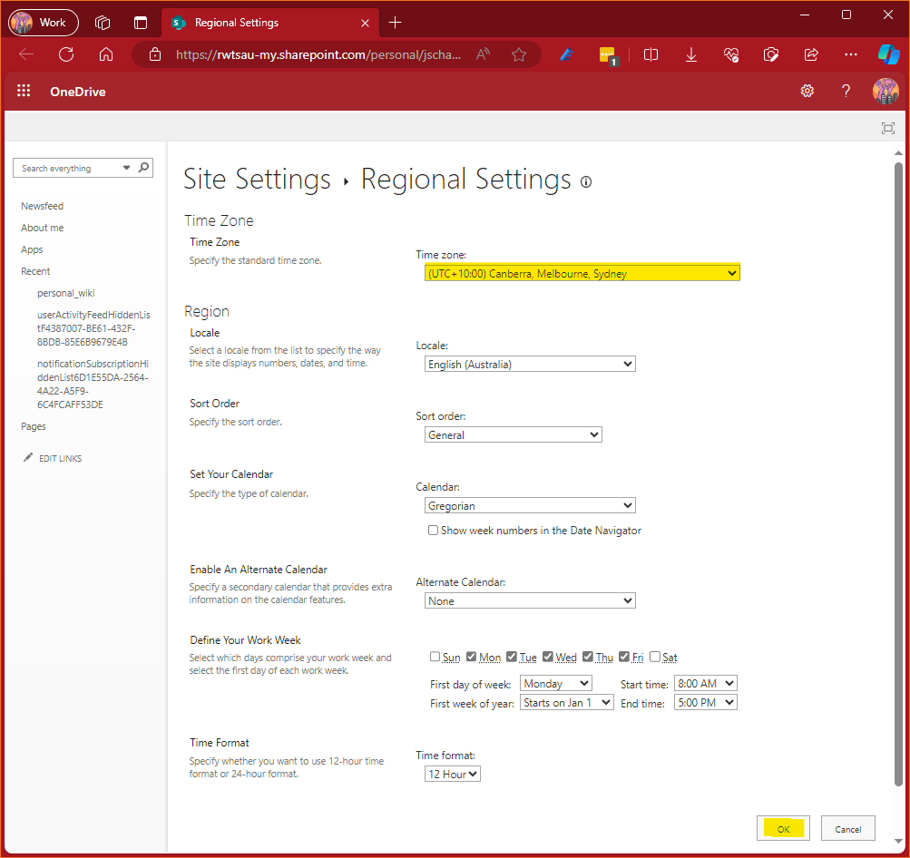Screen dimensions: 910x858
Task: Open the userActivityFeedHiddenList link
Action: click(93, 328)
